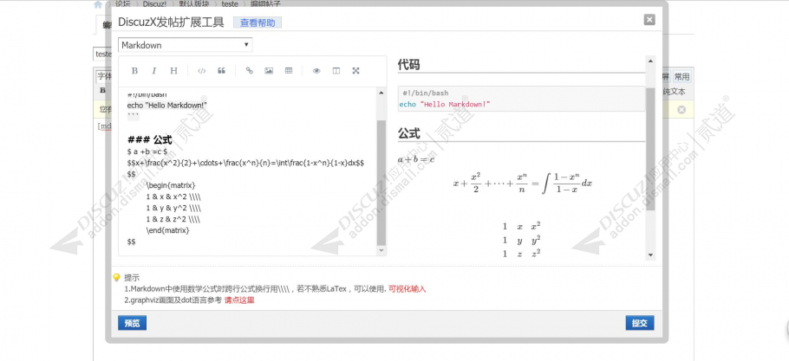Click 常用 button in background editor
The image size is (789, 361).
pyautogui.click(x=682, y=77)
